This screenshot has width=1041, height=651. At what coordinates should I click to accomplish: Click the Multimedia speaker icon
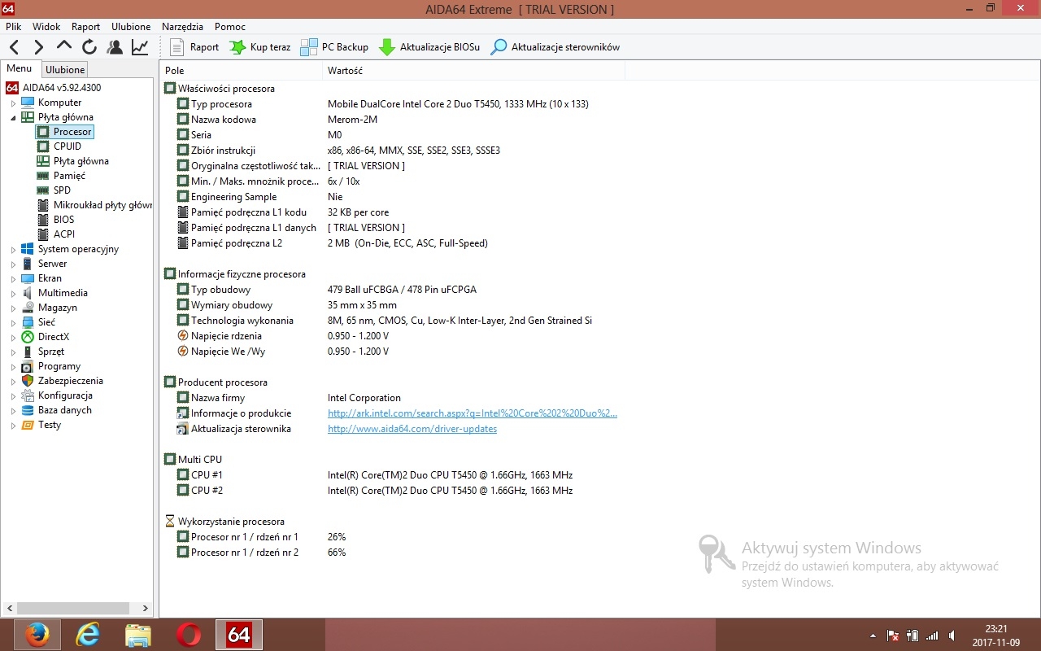[28, 293]
